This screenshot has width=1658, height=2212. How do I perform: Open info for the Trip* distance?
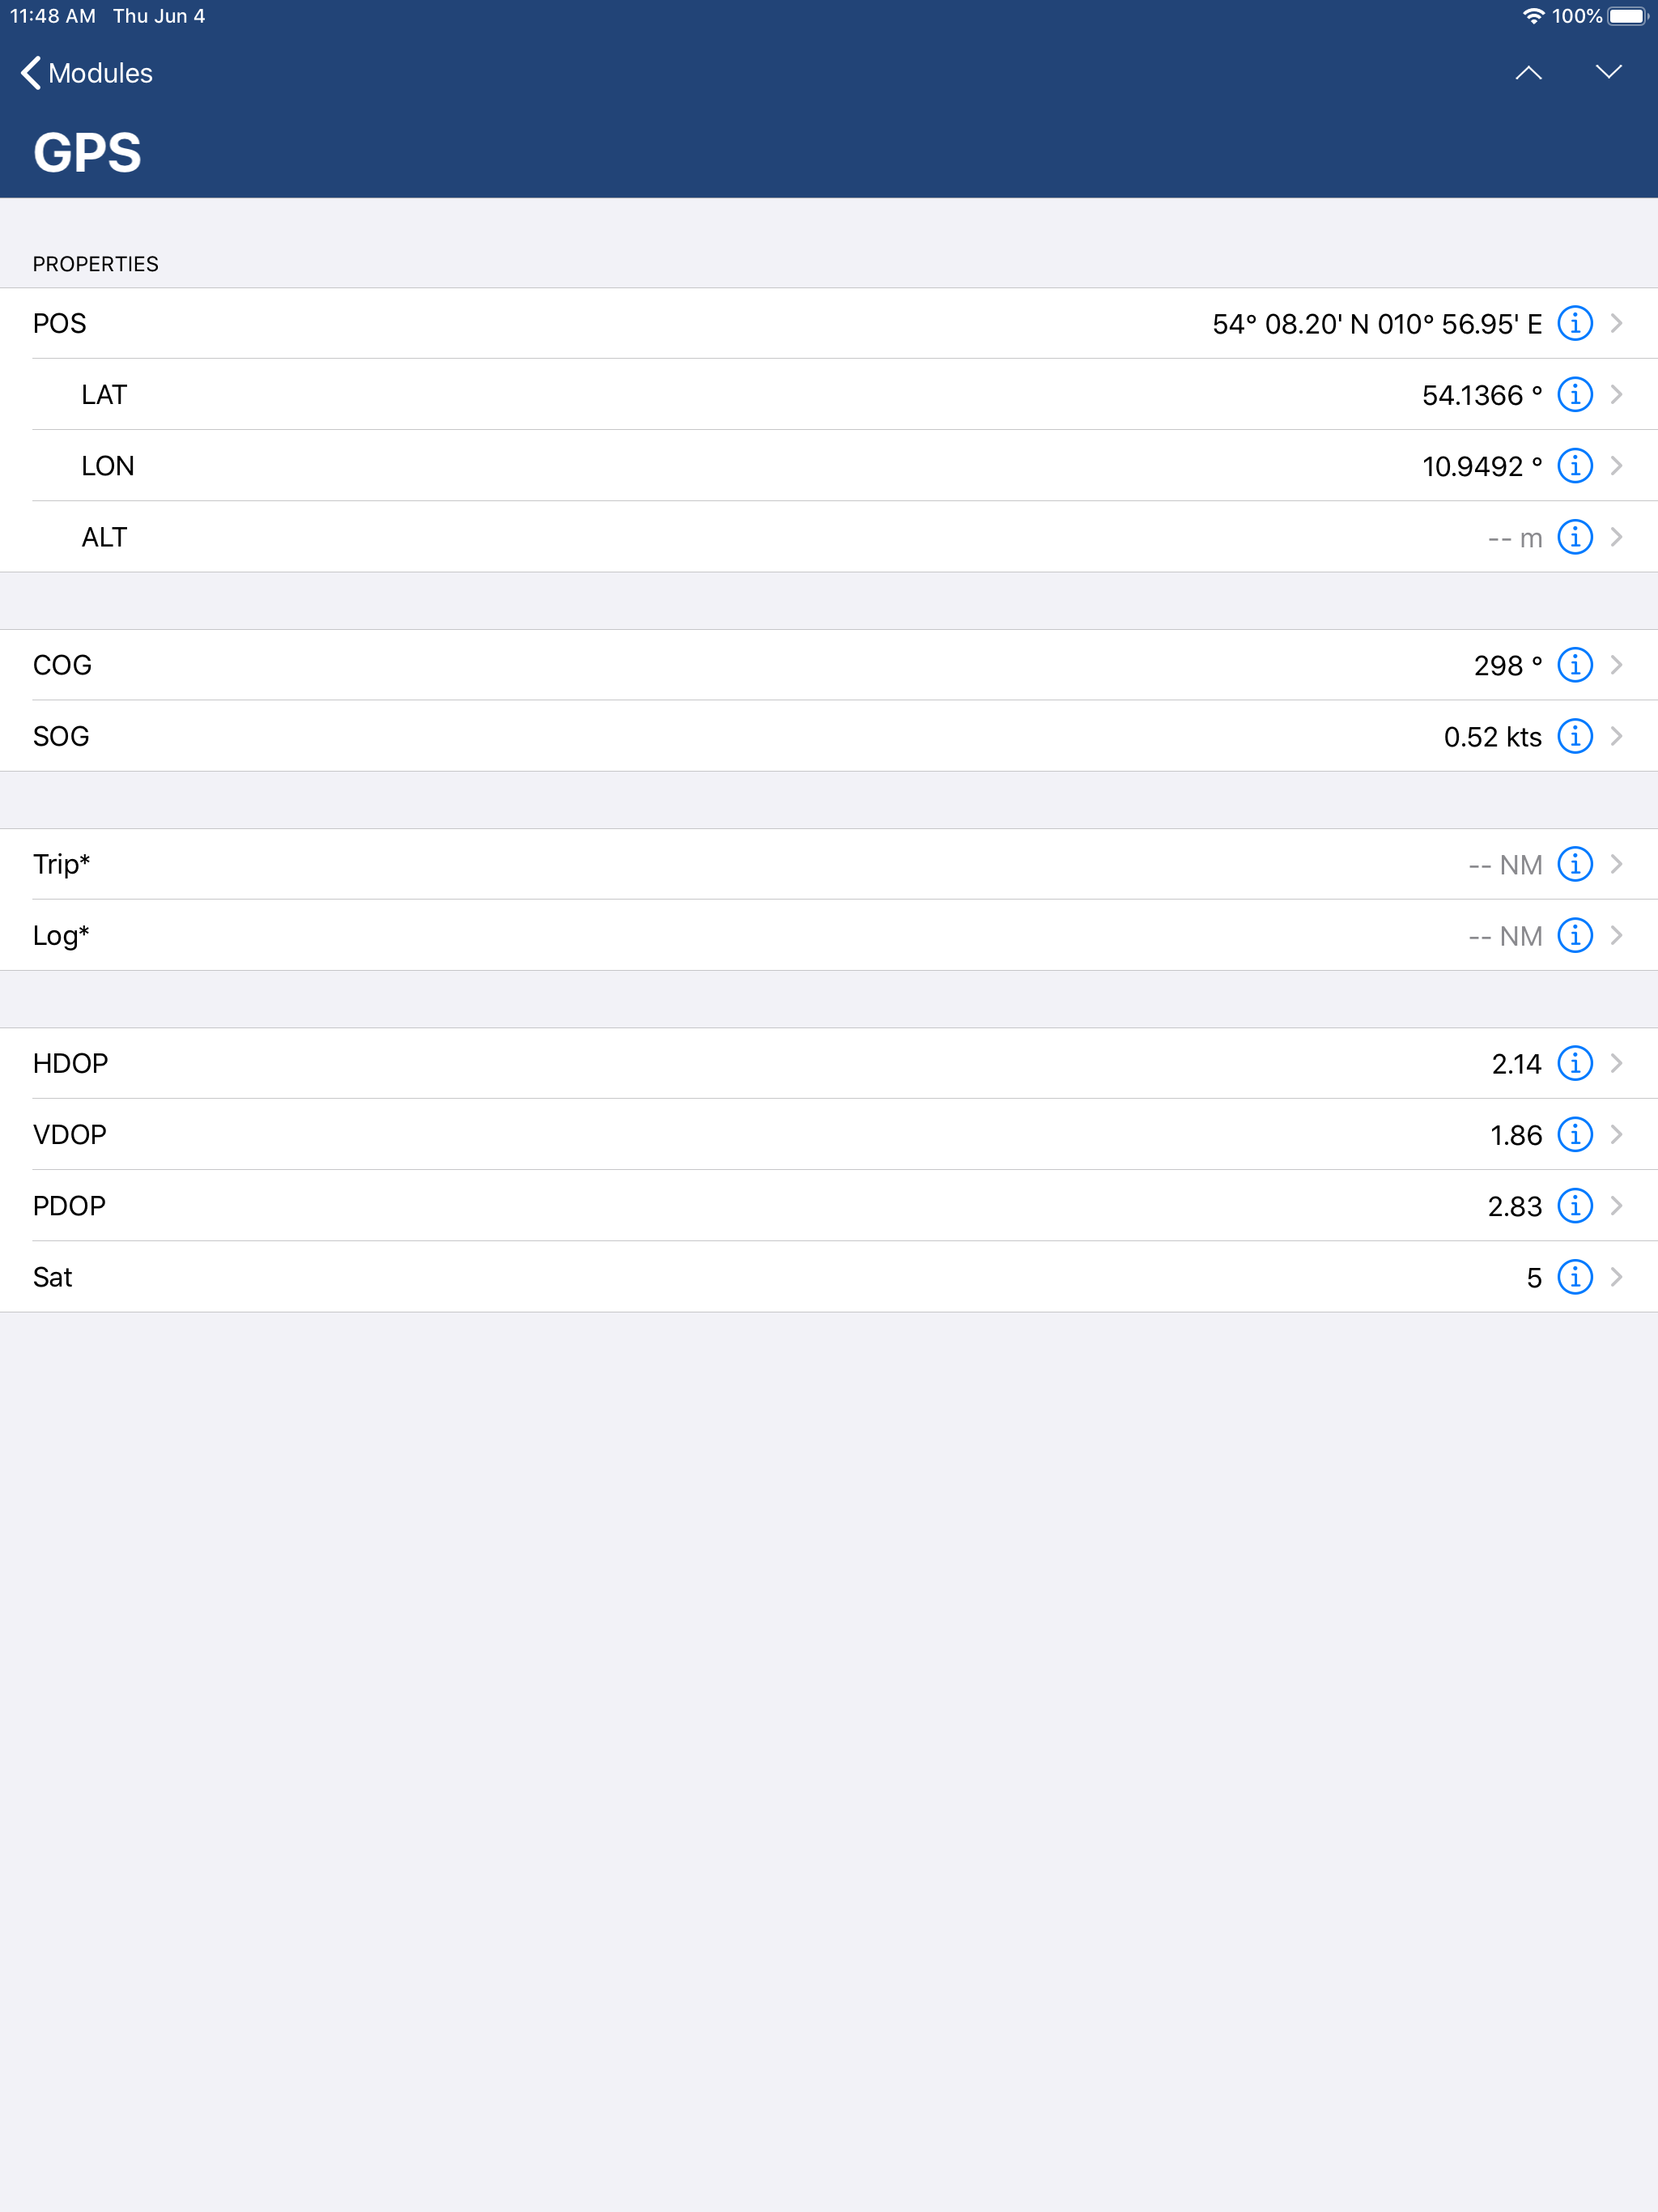(1575, 864)
